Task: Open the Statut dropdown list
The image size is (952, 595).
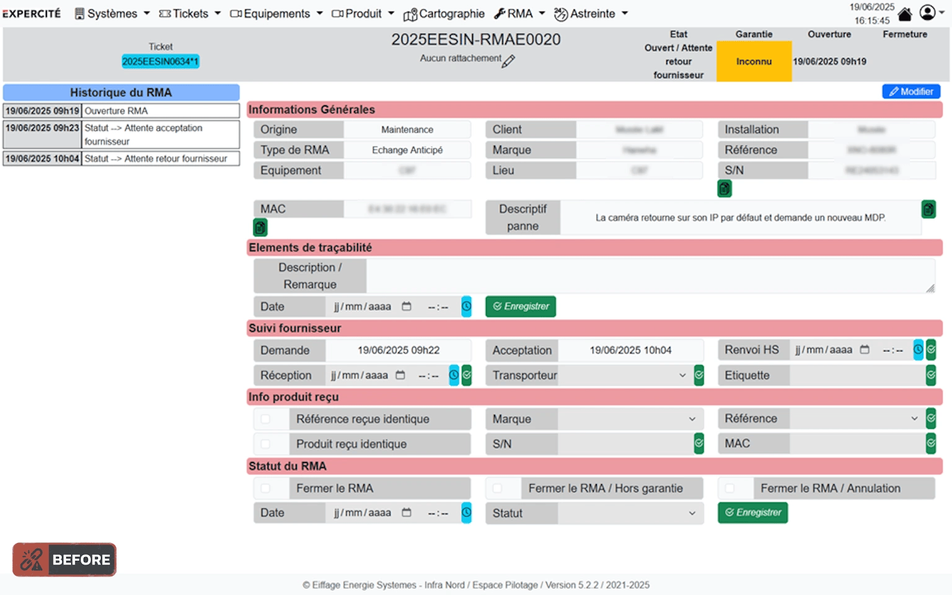Action: (629, 513)
